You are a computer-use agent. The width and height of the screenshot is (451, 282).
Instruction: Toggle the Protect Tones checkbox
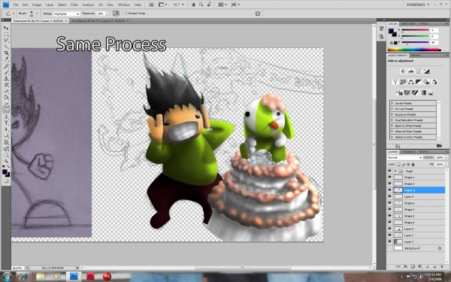click(x=126, y=14)
